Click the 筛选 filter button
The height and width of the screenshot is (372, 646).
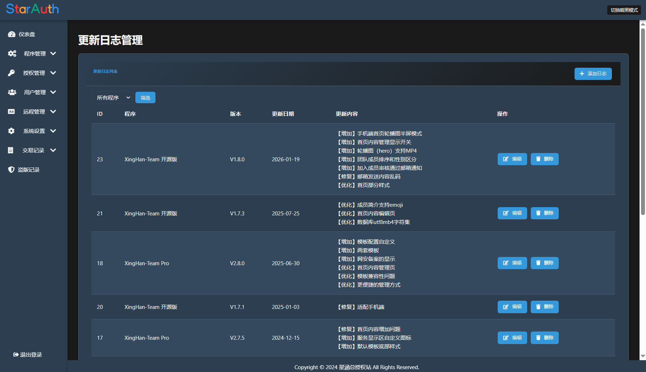pyautogui.click(x=145, y=97)
